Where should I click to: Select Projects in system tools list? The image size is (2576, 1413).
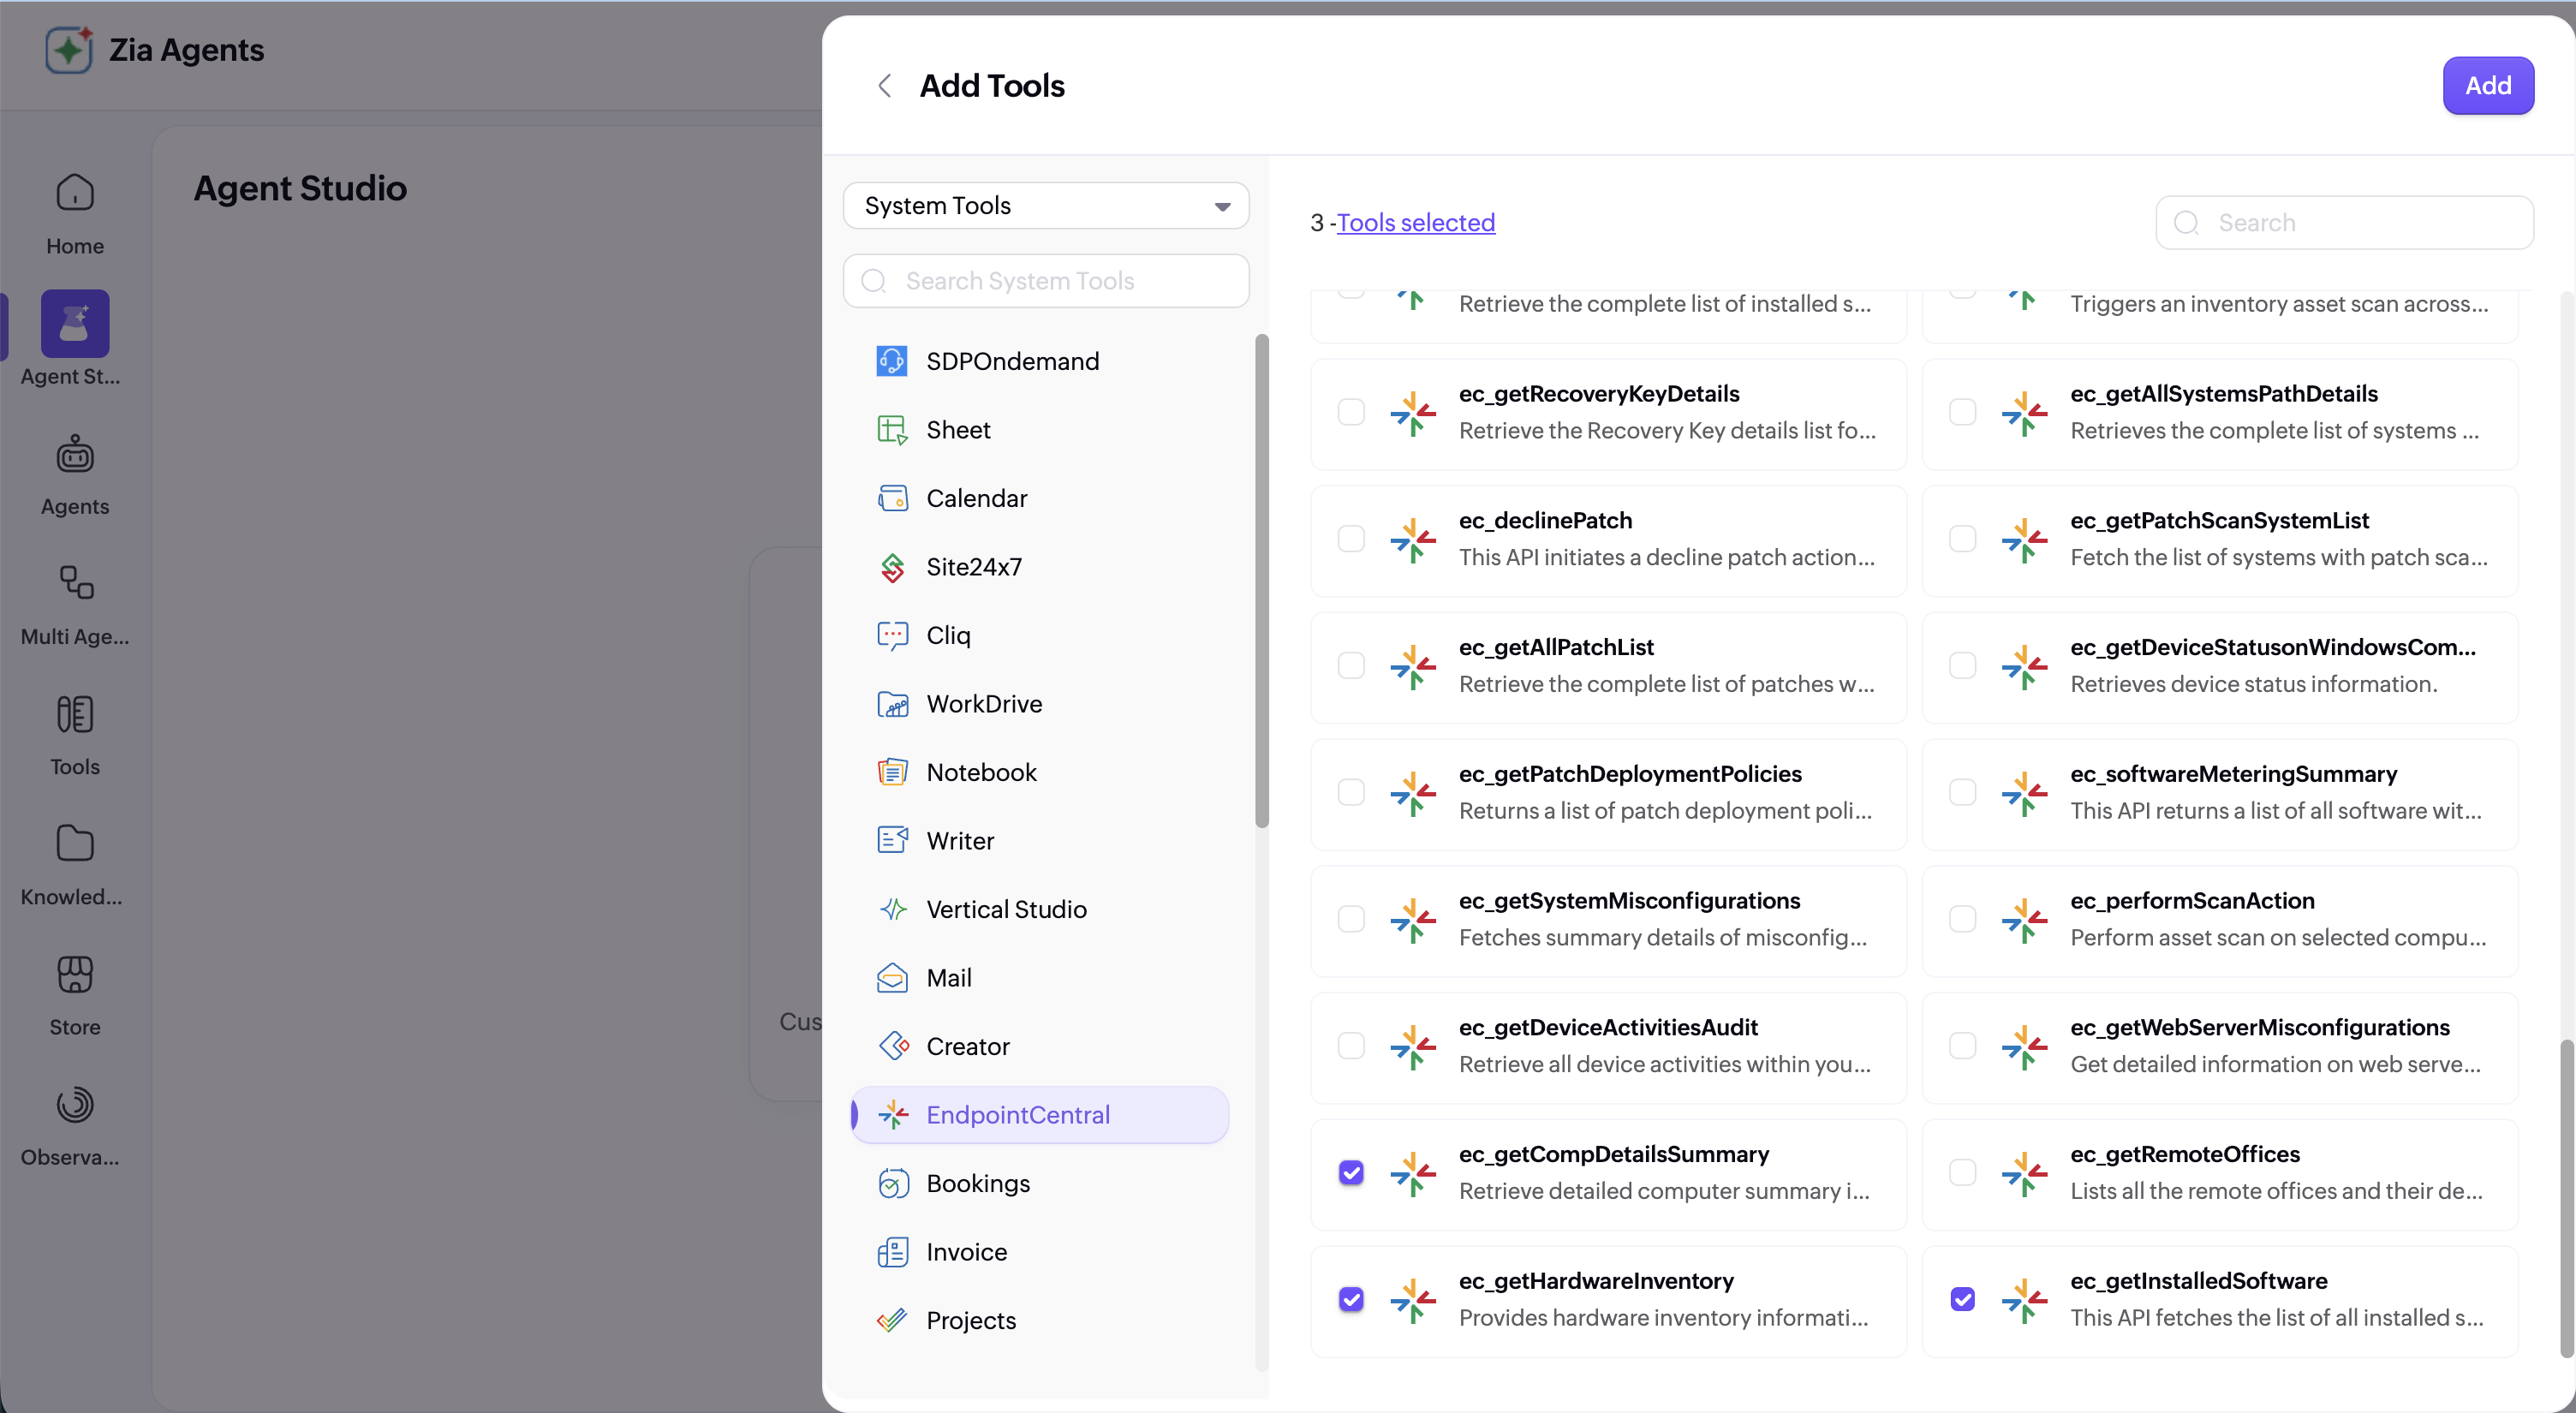point(1040,1320)
